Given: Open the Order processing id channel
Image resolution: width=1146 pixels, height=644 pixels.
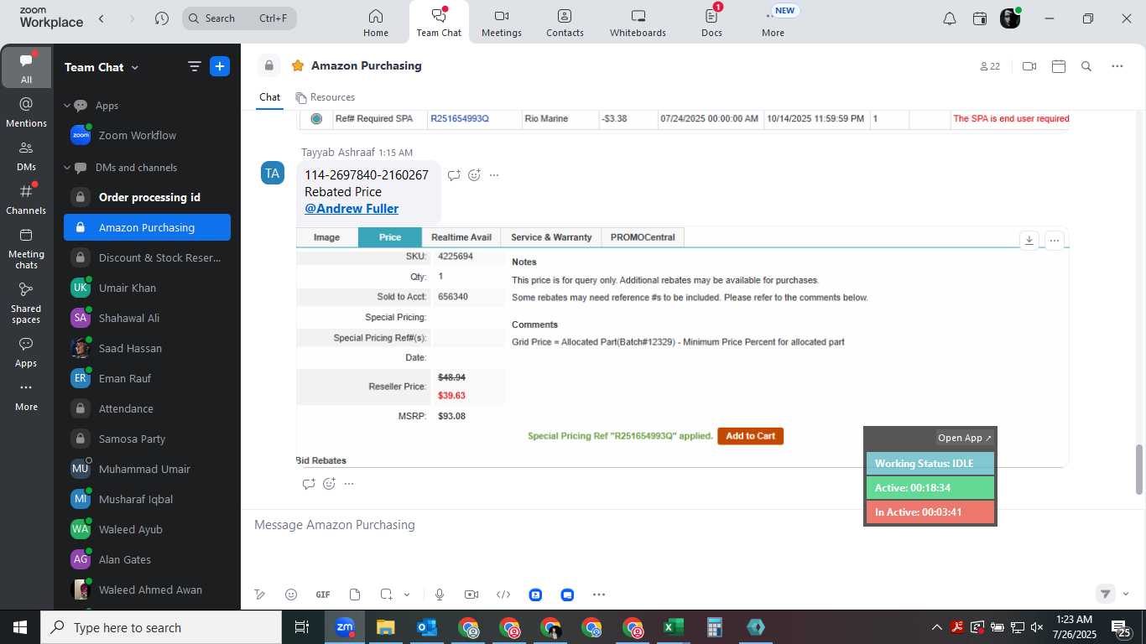Looking at the screenshot, I should click(147, 197).
